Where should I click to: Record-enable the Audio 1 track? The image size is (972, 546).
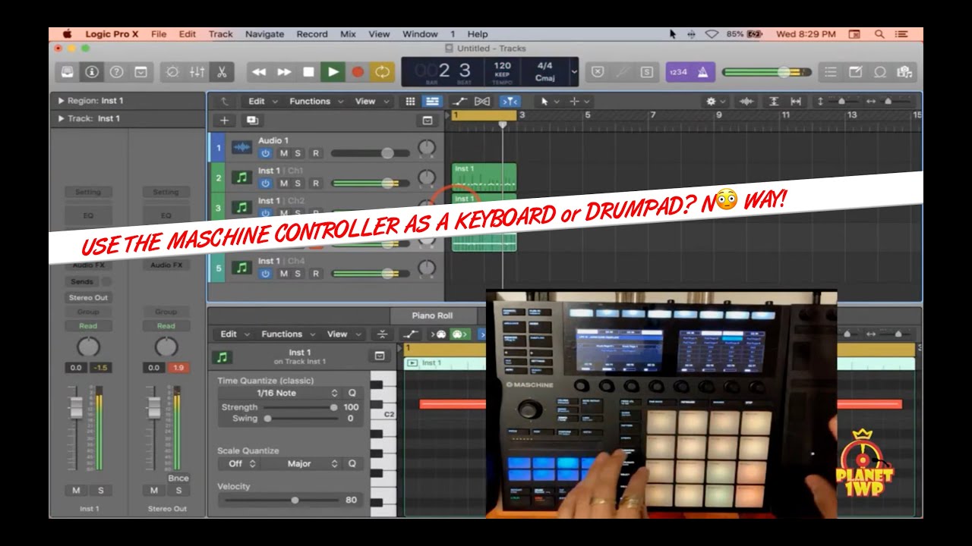click(316, 153)
